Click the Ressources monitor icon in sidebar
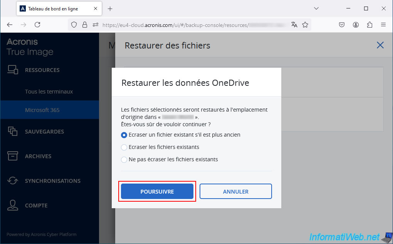 coord(13,70)
